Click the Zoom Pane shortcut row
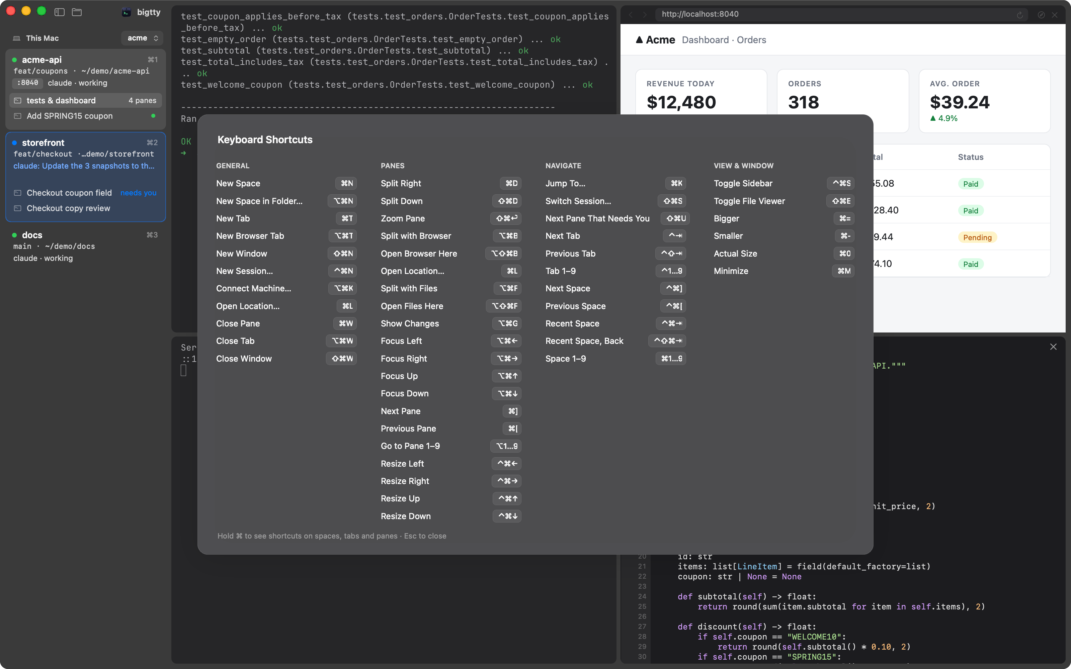The image size is (1071, 669). pos(451,218)
